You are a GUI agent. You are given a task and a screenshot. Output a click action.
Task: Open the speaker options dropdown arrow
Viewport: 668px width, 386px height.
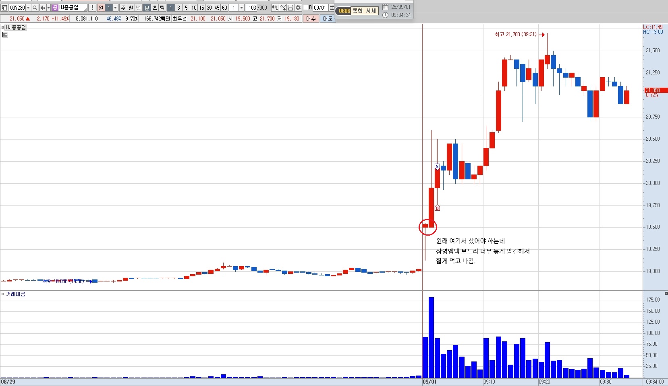[x=48, y=8]
